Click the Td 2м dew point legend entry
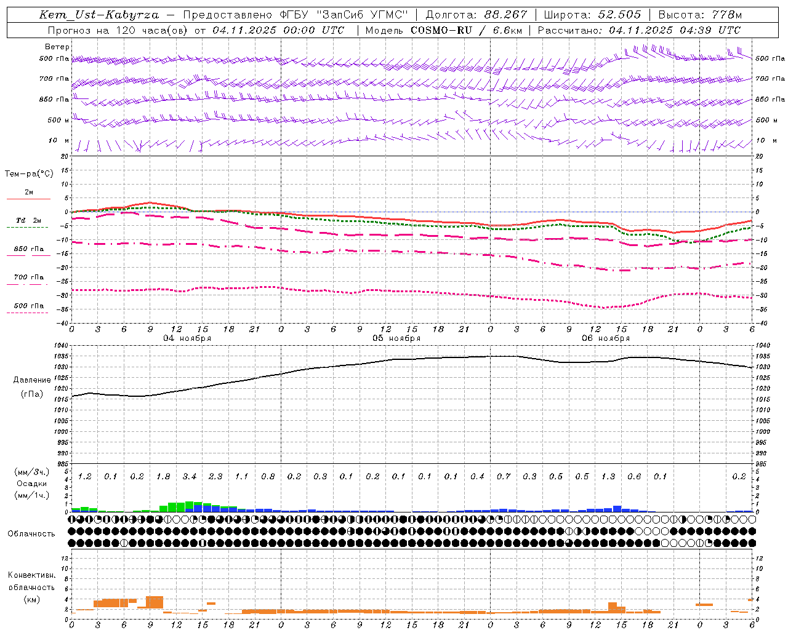The width and height of the screenshot is (788, 630). point(29,220)
